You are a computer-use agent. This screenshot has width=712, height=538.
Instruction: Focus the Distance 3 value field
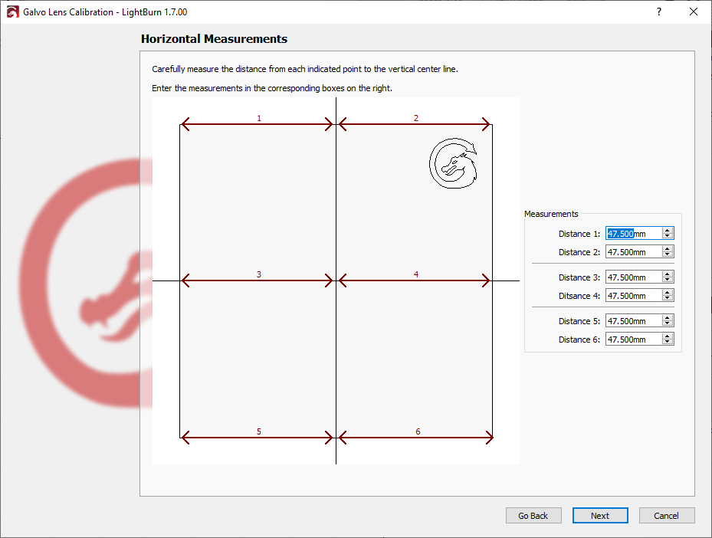[x=633, y=277]
